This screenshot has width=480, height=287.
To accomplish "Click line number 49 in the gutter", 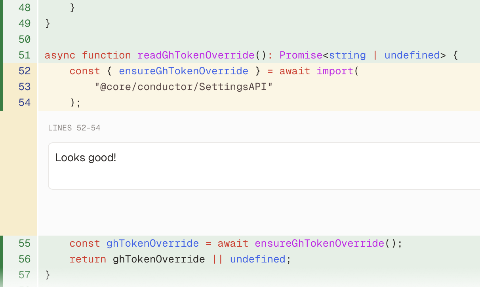I will (x=25, y=23).
